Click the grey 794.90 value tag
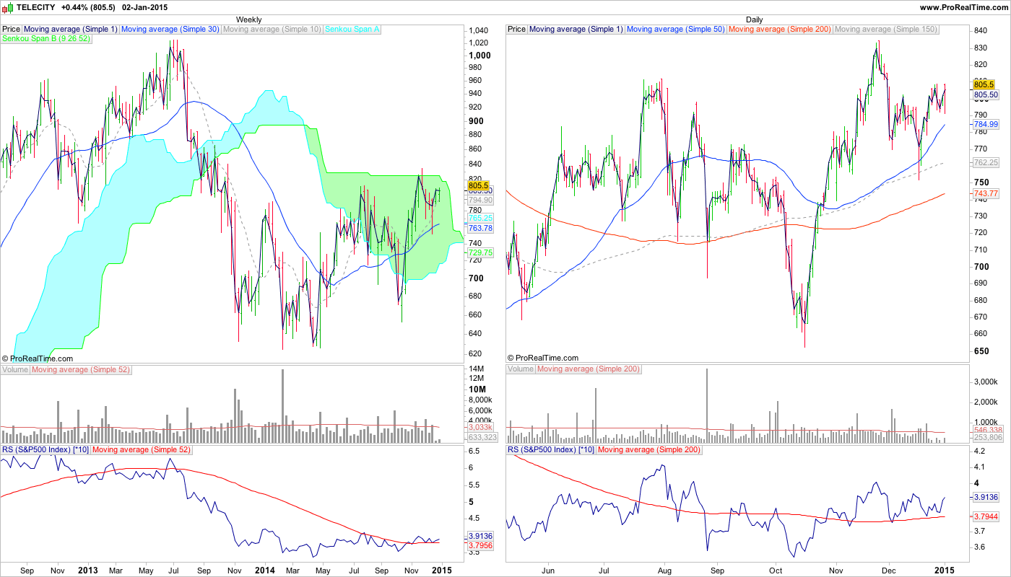This screenshot has width=1011, height=577. point(481,200)
